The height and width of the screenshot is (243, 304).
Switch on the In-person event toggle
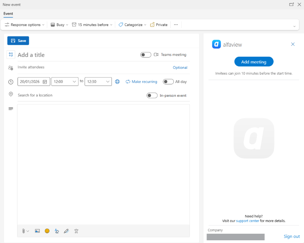click(x=152, y=95)
